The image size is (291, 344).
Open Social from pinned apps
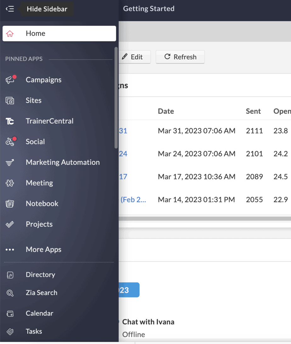click(35, 142)
